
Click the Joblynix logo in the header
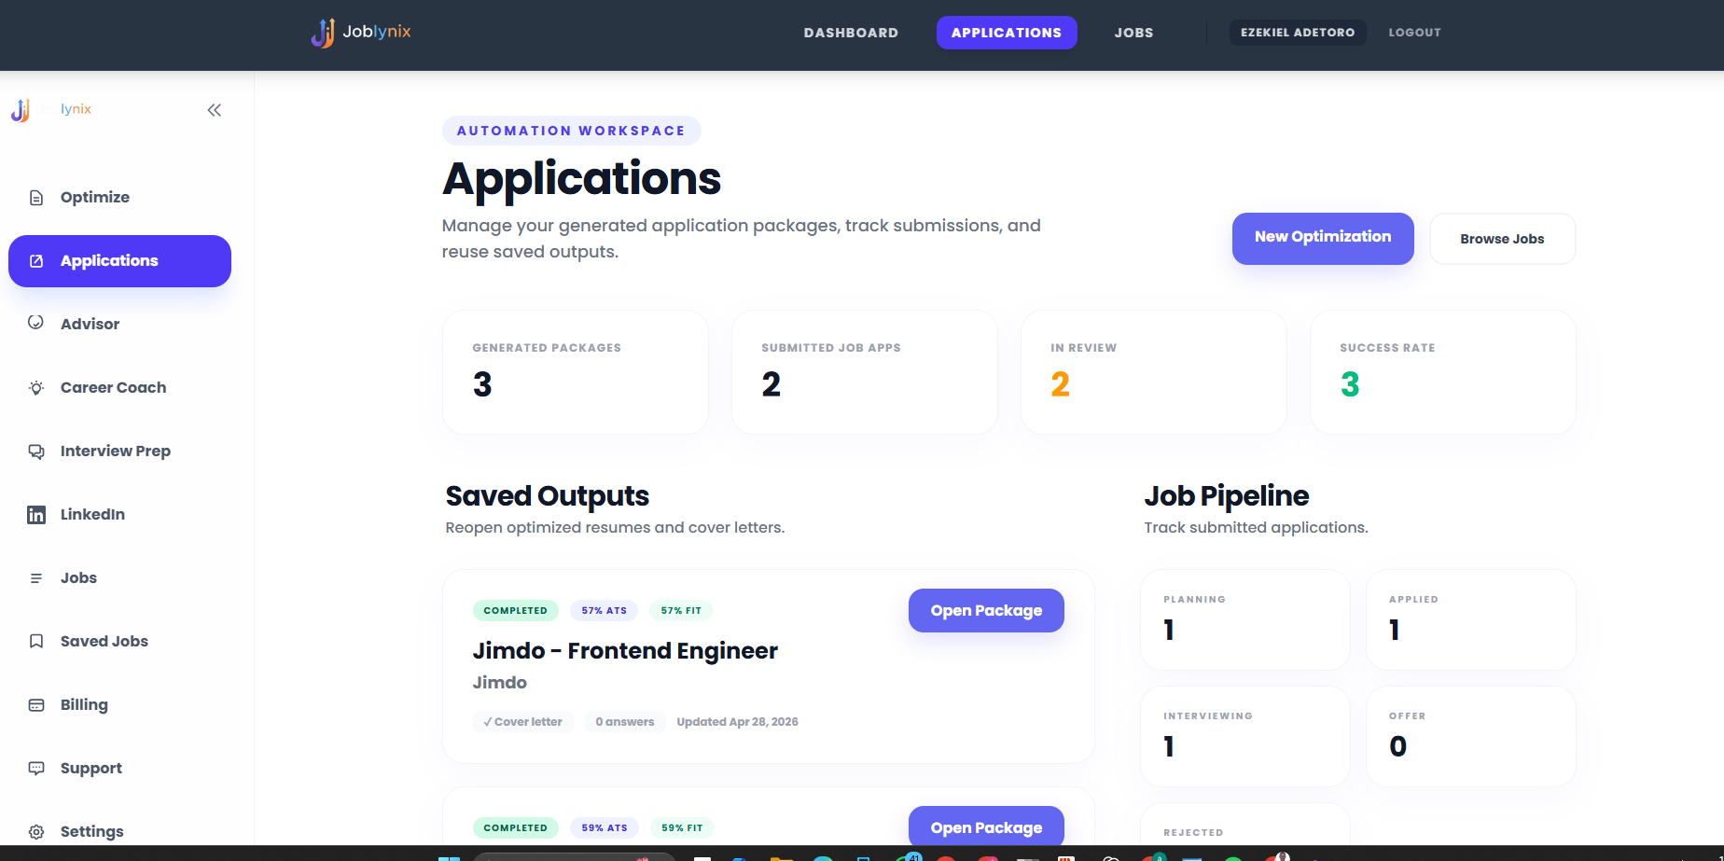pyautogui.click(x=360, y=32)
